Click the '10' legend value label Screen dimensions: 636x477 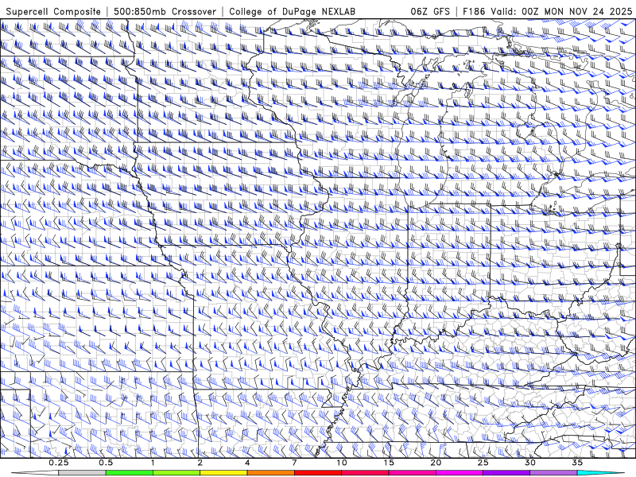pos(342,463)
